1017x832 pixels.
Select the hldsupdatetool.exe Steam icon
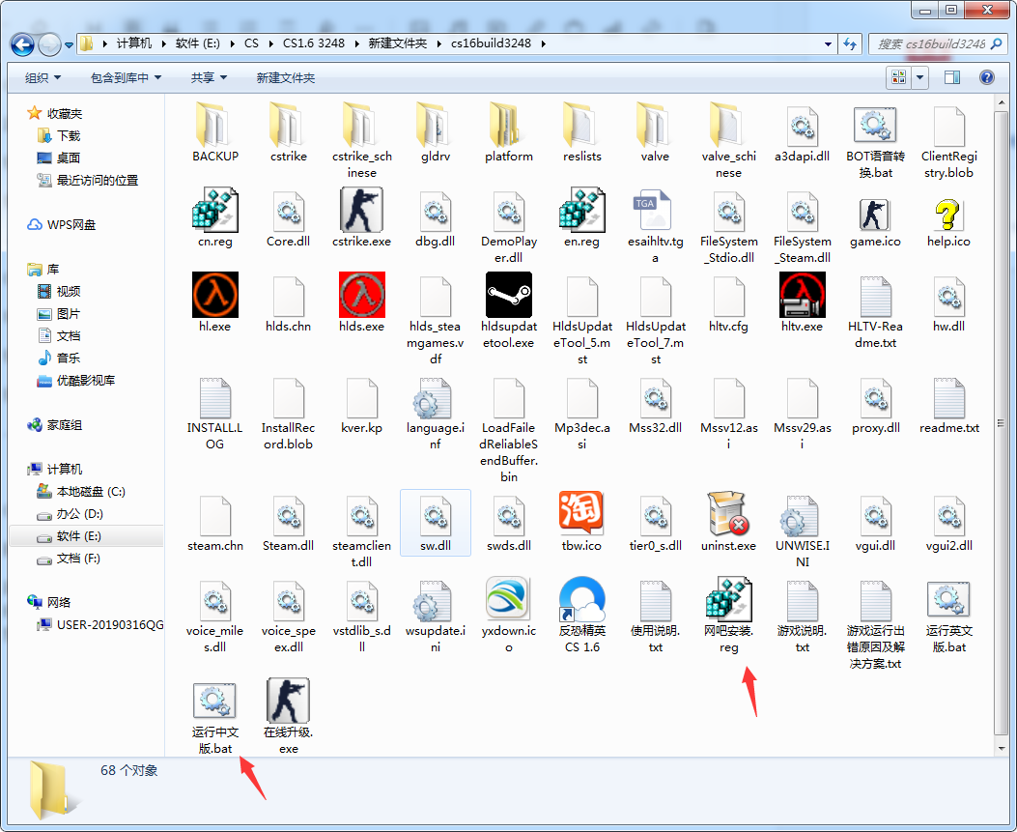[508, 295]
